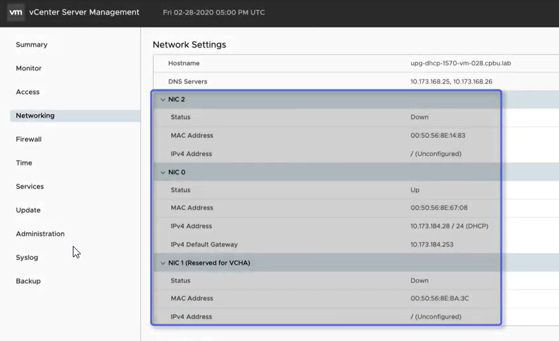Collapse the NIC 0 section chevron
This screenshot has width=559, height=341.
point(162,172)
